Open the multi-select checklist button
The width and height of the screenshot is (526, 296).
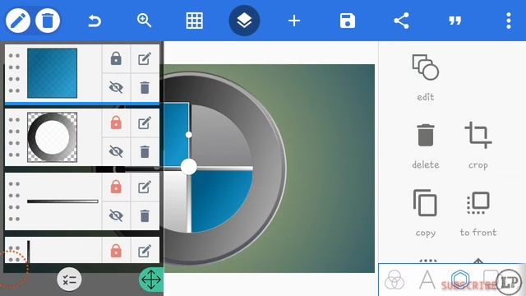[x=69, y=280]
